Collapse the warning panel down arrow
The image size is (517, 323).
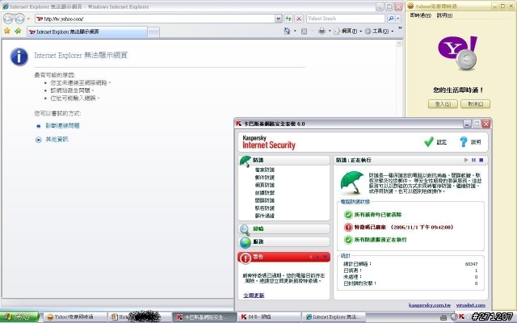click(x=325, y=257)
